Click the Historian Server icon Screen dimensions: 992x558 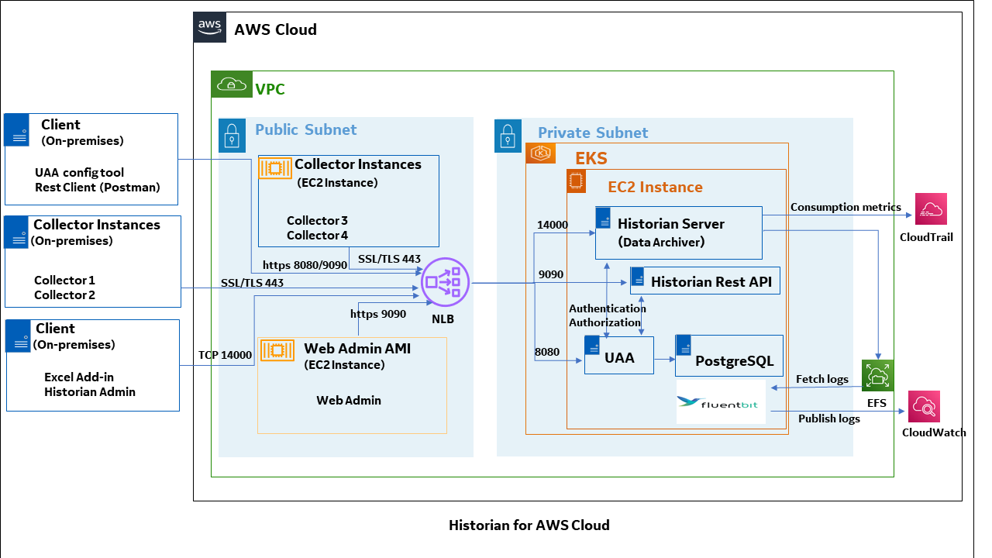pos(604,219)
